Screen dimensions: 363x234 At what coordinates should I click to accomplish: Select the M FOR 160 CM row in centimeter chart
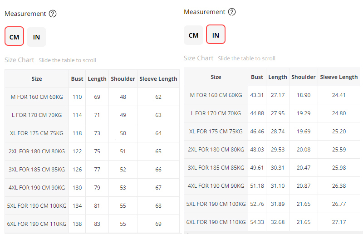[x=37, y=97]
